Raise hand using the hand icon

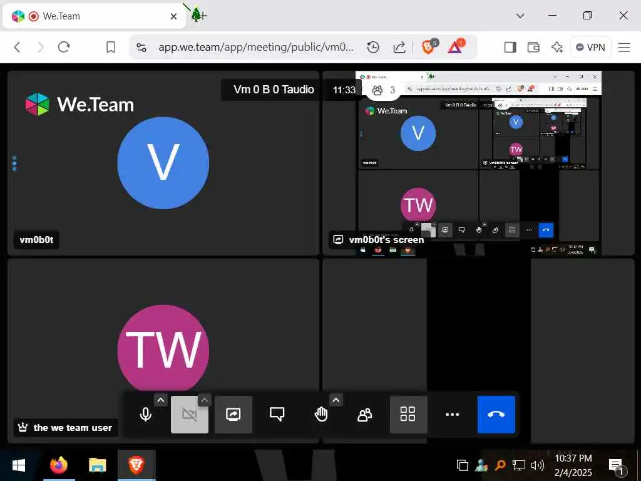point(321,415)
